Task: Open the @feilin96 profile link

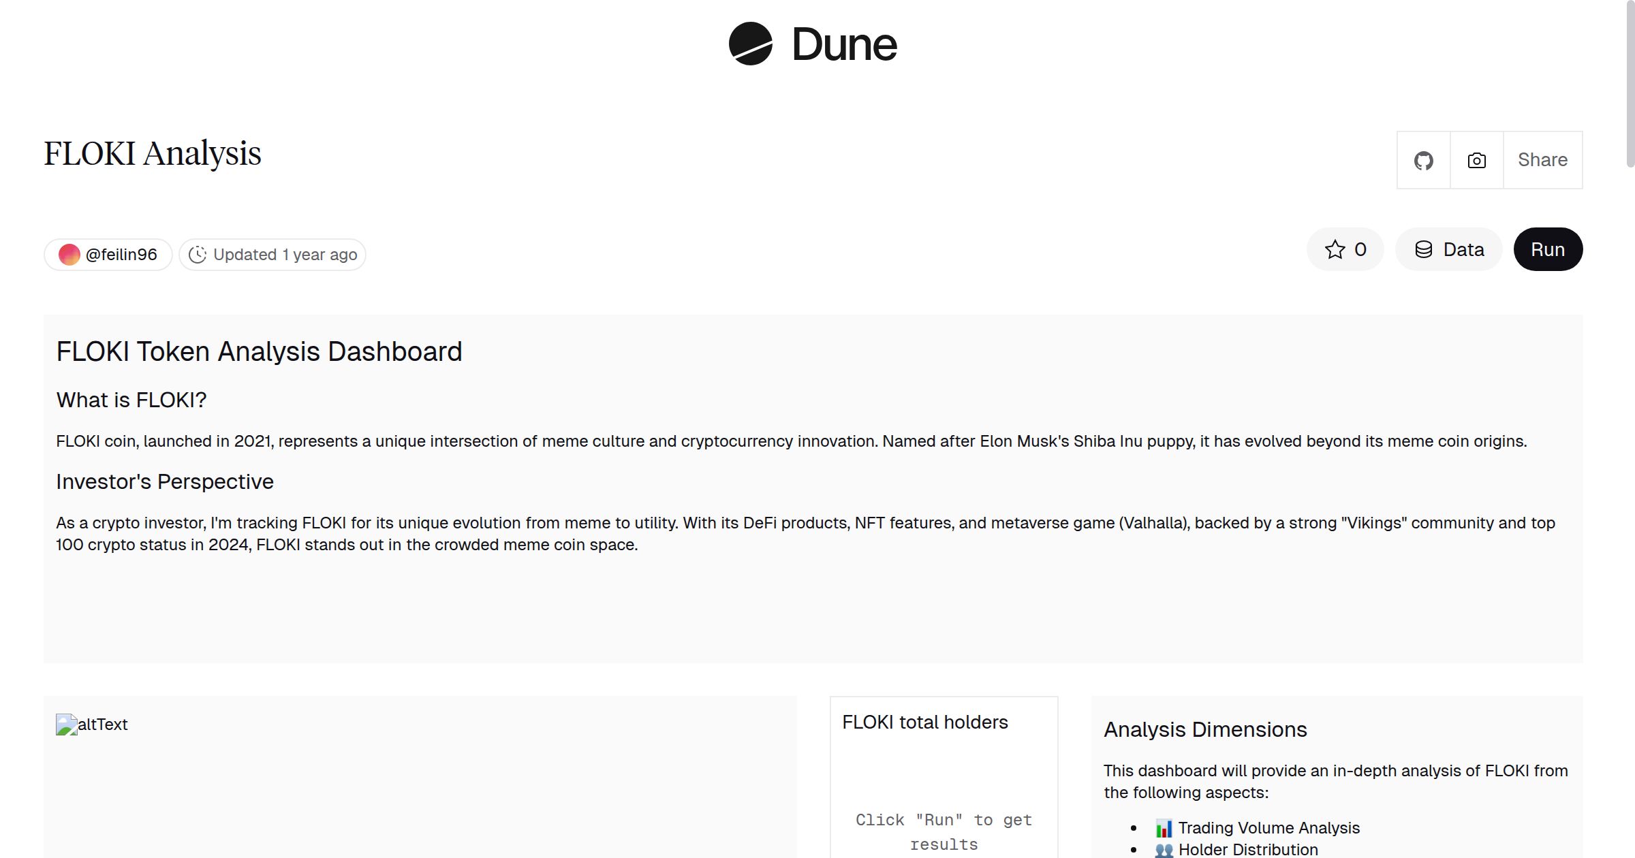Action: 121,255
